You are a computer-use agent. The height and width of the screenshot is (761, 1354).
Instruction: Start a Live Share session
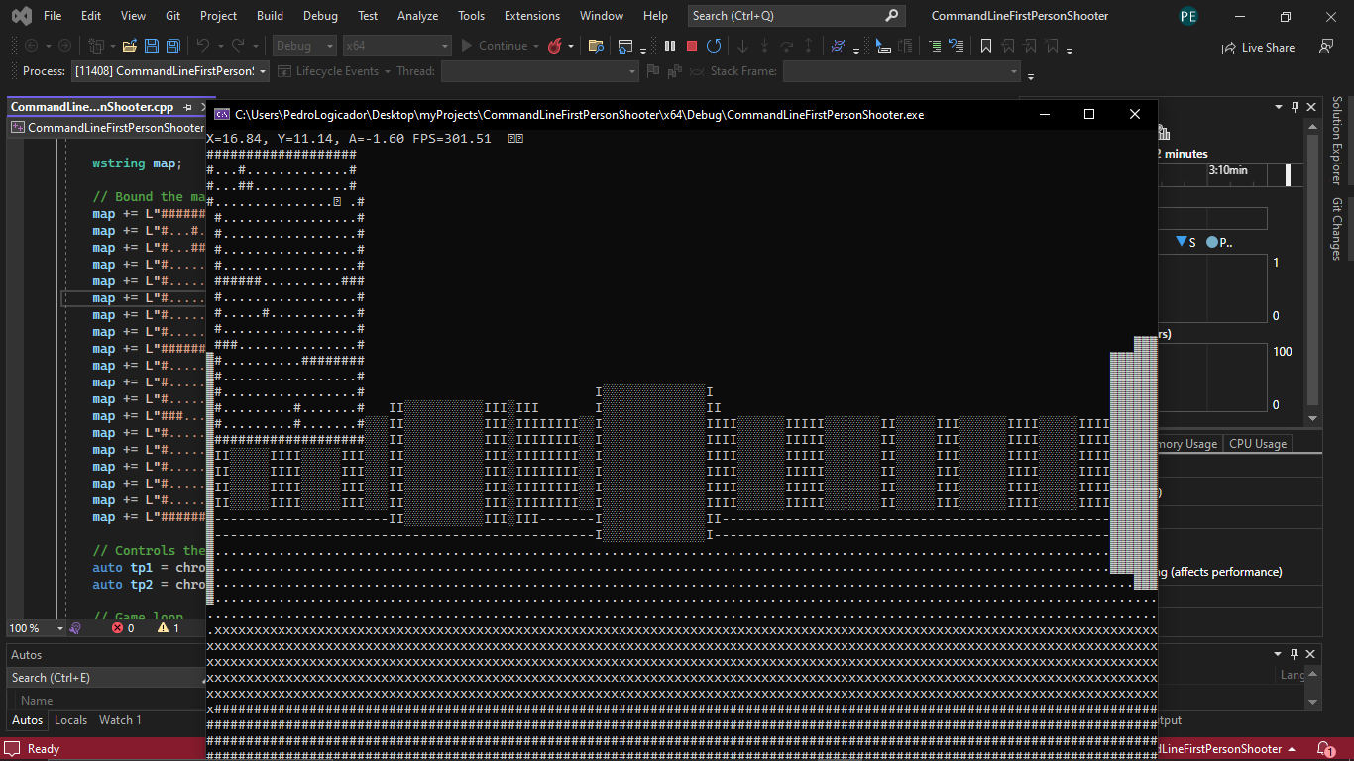tap(1258, 47)
